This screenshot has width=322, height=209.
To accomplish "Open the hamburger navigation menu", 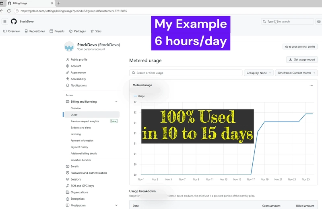I will (5, 22).
